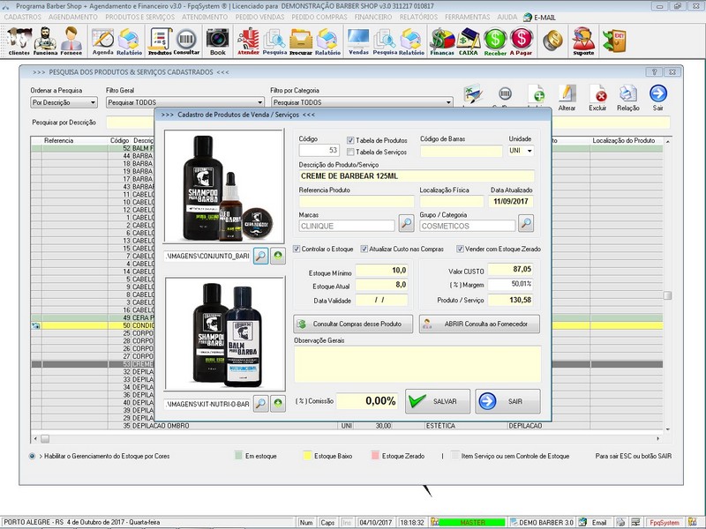This screenshot has width=706, height=529.
Task: Open the Vendas monitor icon
Action: [358, 41]
